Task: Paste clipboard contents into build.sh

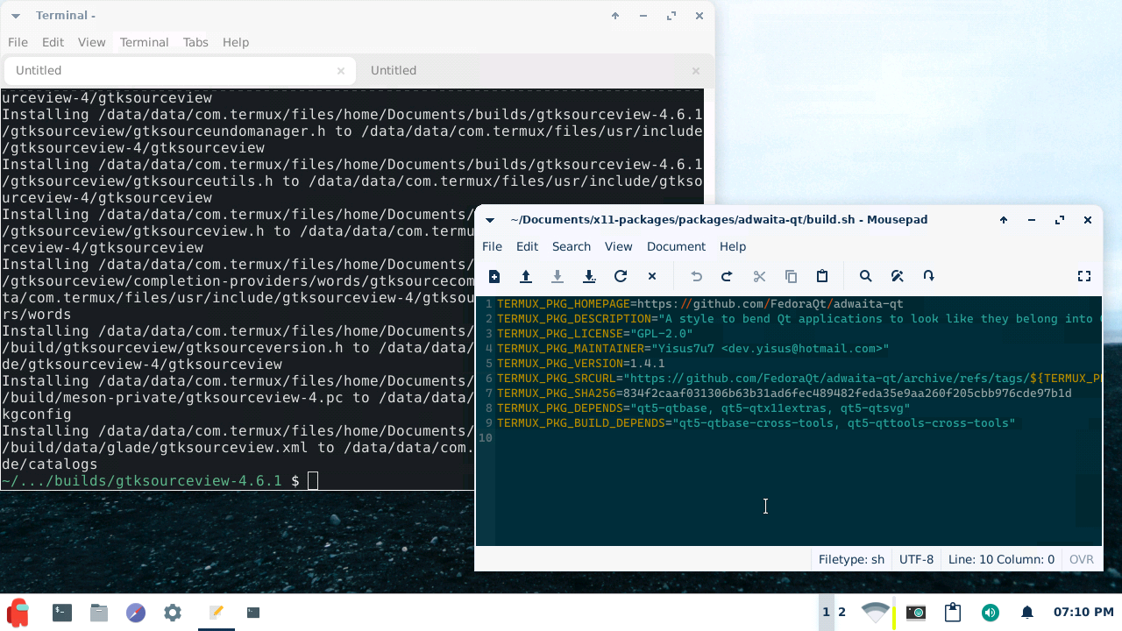Action: [821, 276]
